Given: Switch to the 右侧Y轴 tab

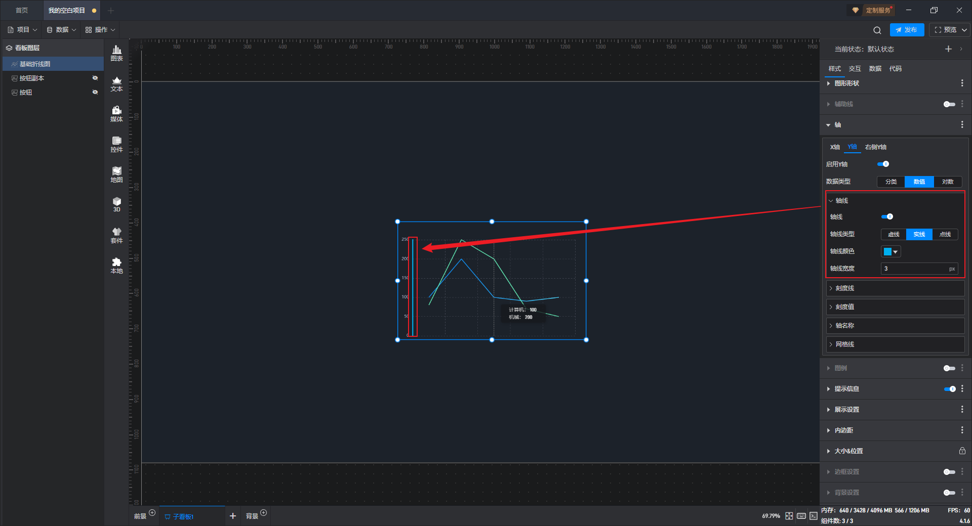Looking at the screenshot, I should coord(876,147).
